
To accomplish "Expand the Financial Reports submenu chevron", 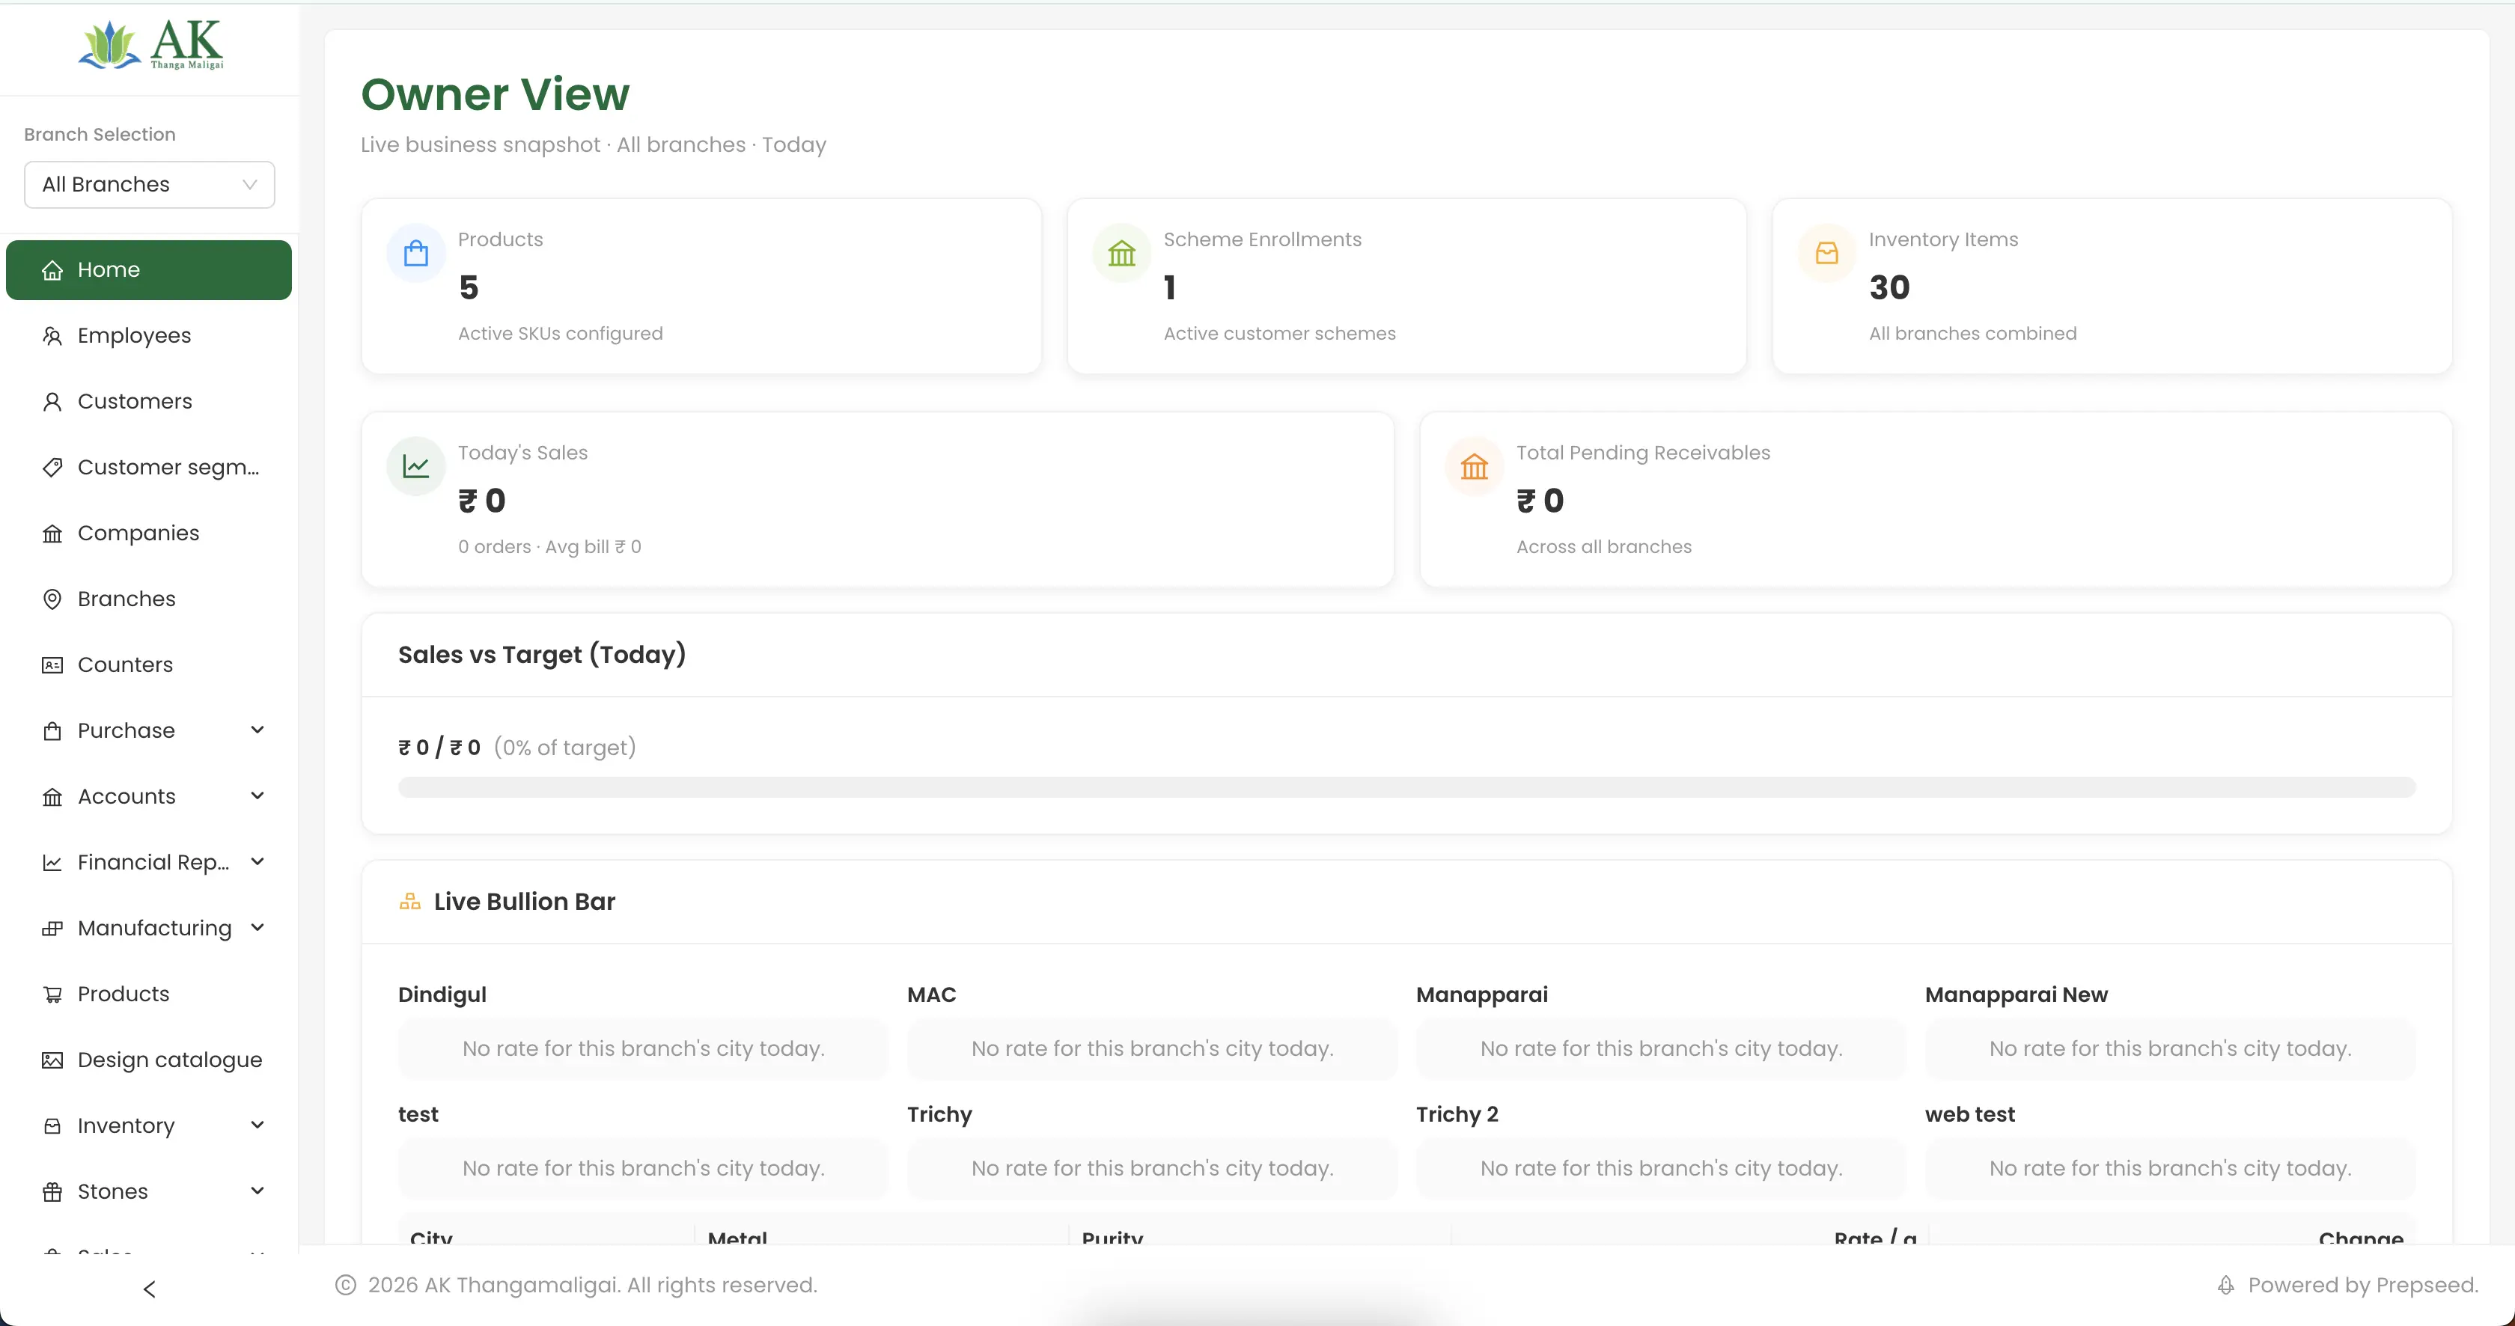I will coord(257,863).
